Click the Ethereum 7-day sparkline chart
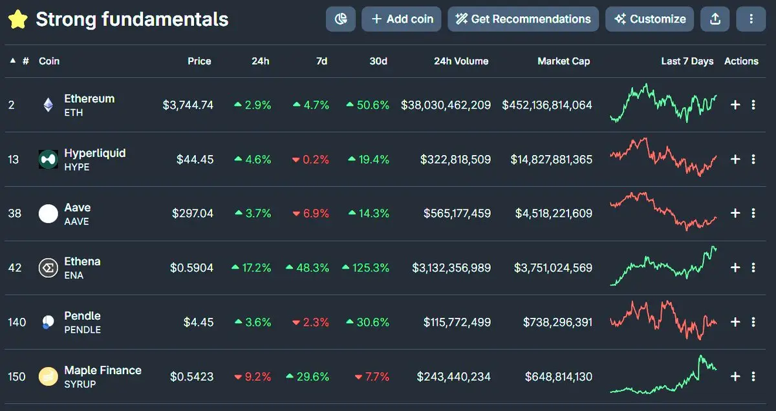The image size is (776, 411). (x=663, y=103)
